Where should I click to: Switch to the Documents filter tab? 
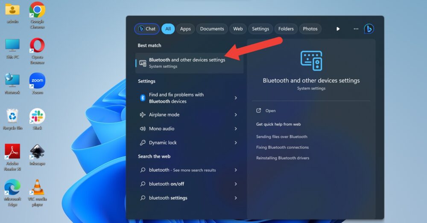tap(212, 29)
